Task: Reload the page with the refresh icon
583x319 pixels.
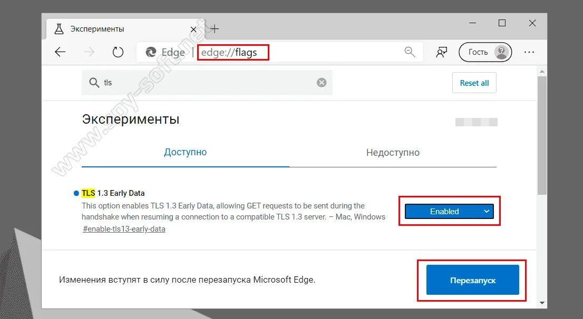Action: [x=118, y=52]
